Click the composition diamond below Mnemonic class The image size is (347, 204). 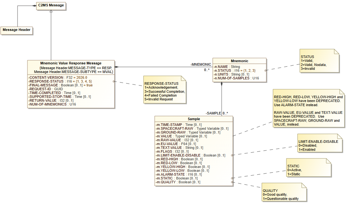(x=221, y=84)
